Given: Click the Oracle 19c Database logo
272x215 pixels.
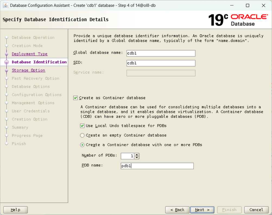Looking at the screenshot, I should click(x=238, y=20).
